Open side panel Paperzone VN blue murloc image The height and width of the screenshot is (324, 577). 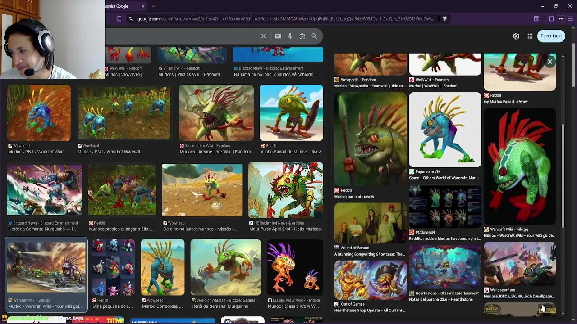pyautogui.click(x=445, y=130)
